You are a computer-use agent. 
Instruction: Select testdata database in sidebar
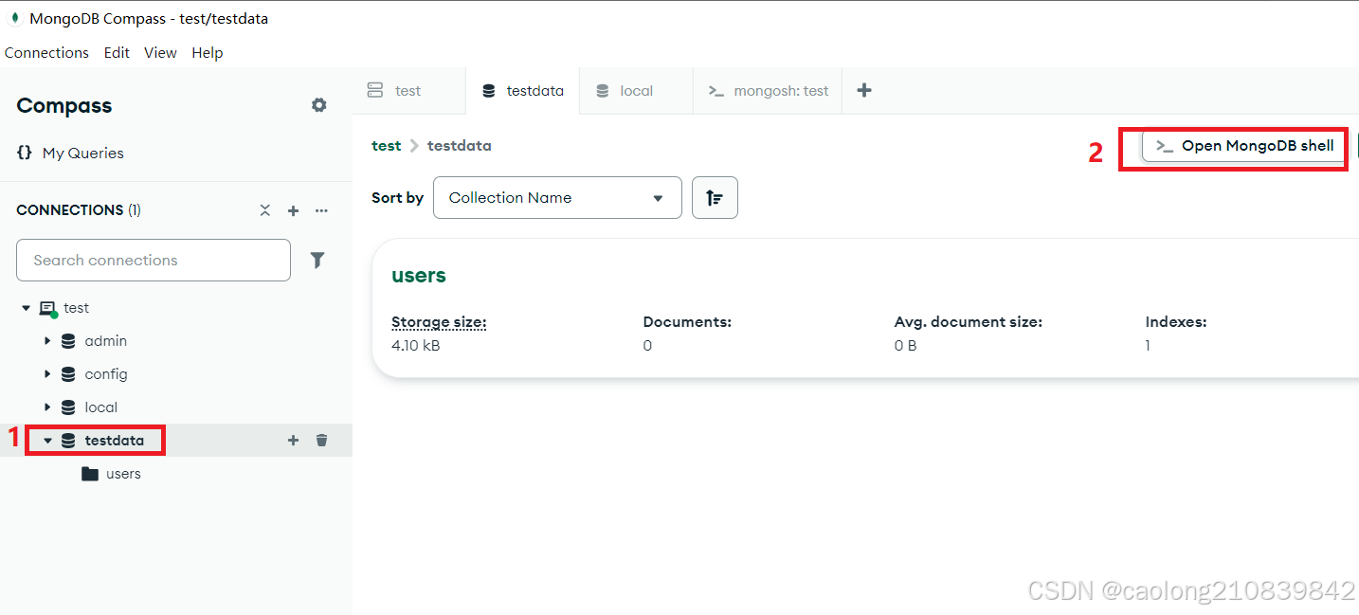pyautogui.click(x=114, y=441)
